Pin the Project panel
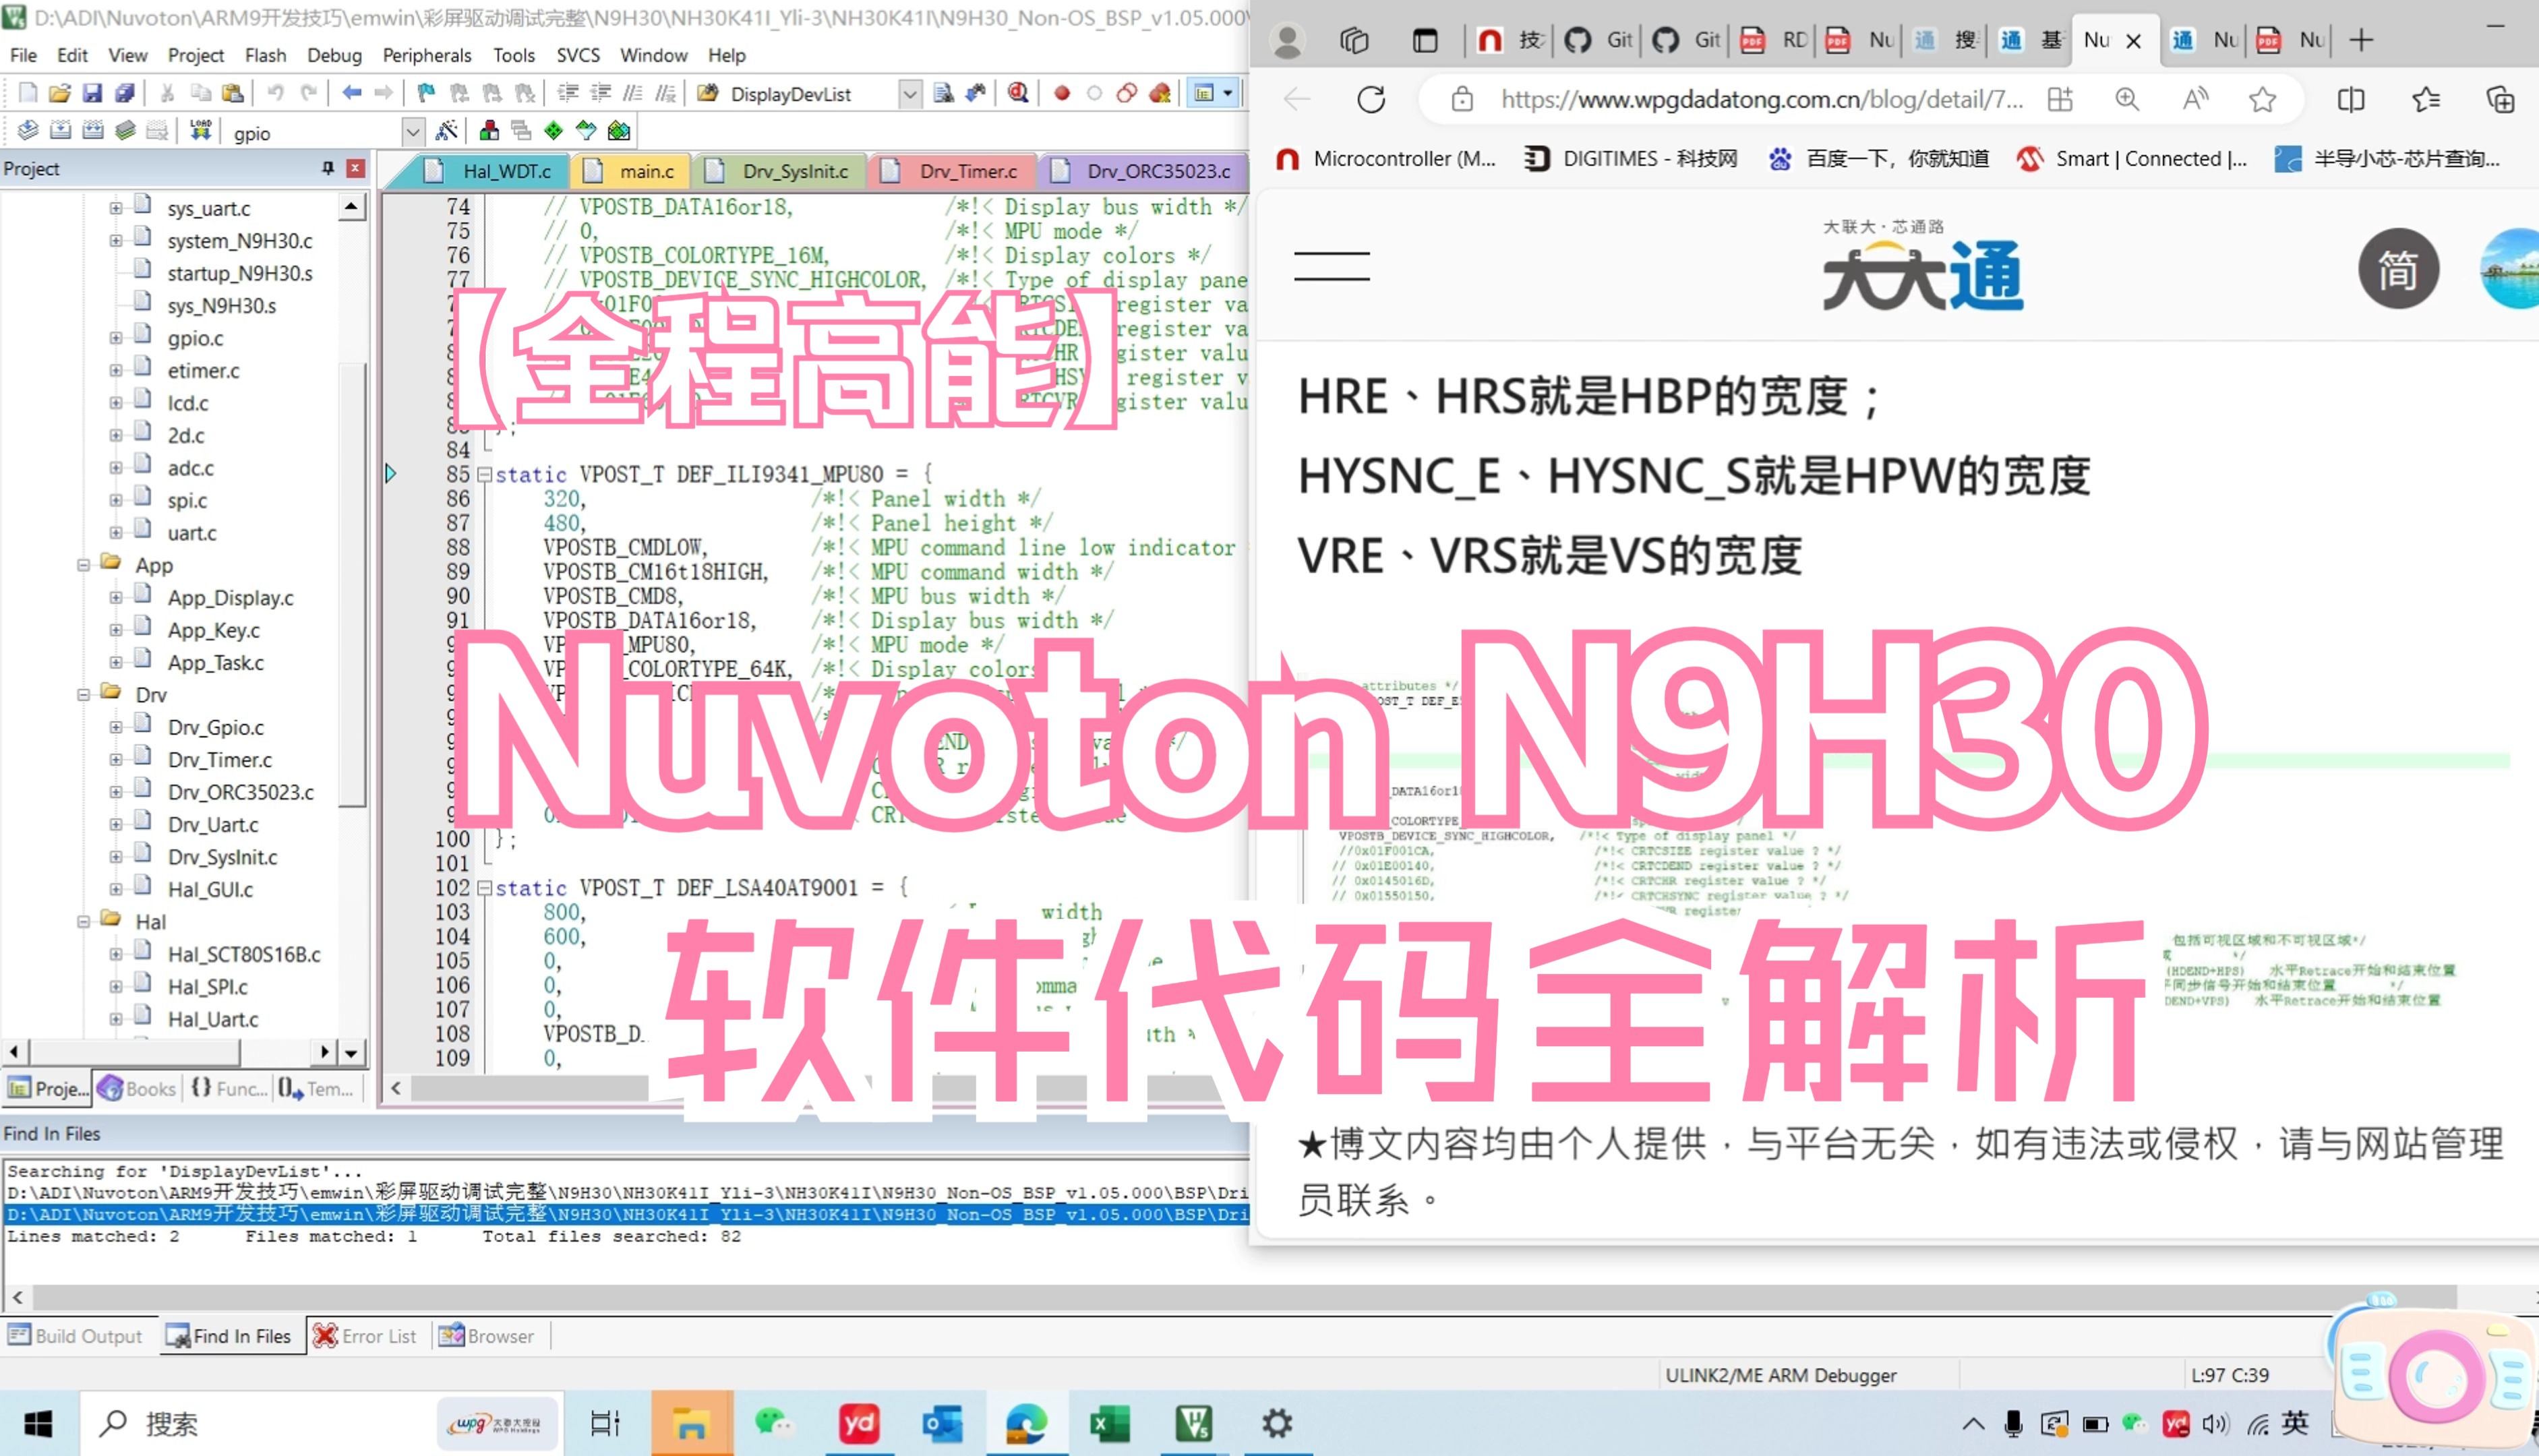This screenshot has width=2539, height=1456. (328, 168)
